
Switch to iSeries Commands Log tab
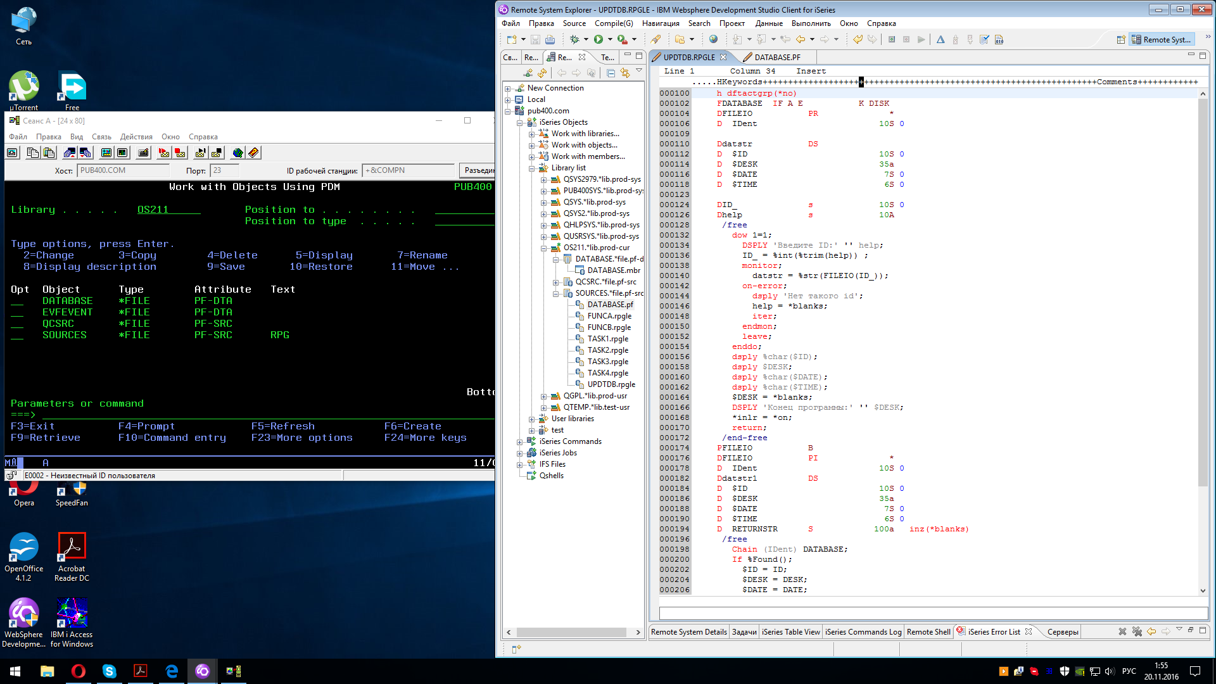tap(863, 631)
